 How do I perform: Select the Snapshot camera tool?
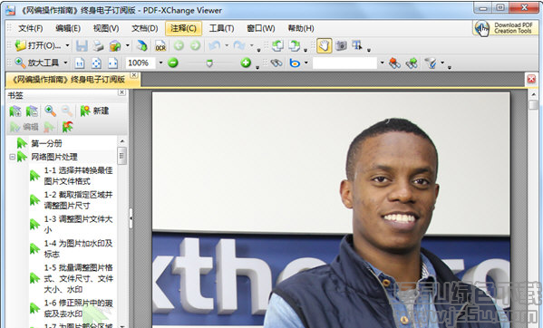click(341, 45)
